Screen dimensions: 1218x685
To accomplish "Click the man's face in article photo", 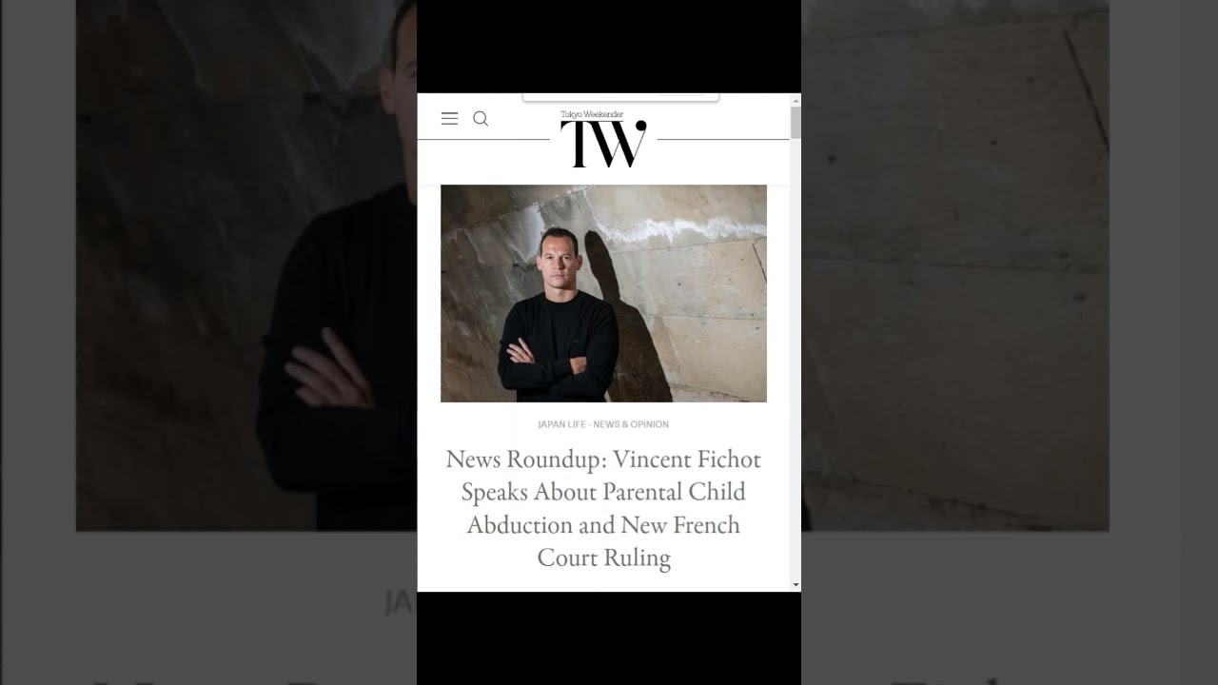I will point(558,259).
